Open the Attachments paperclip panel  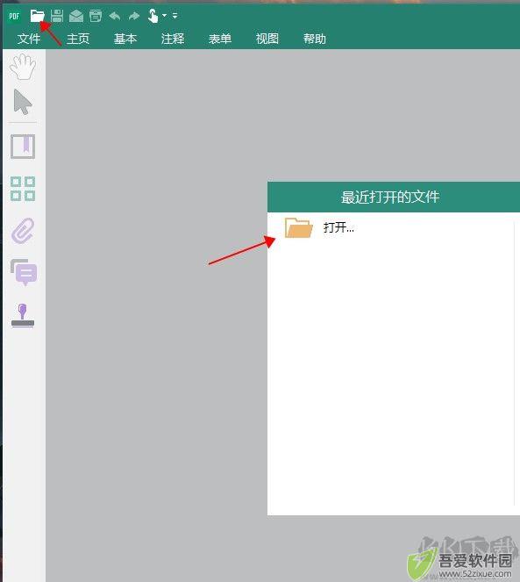(x=23, y=231)
